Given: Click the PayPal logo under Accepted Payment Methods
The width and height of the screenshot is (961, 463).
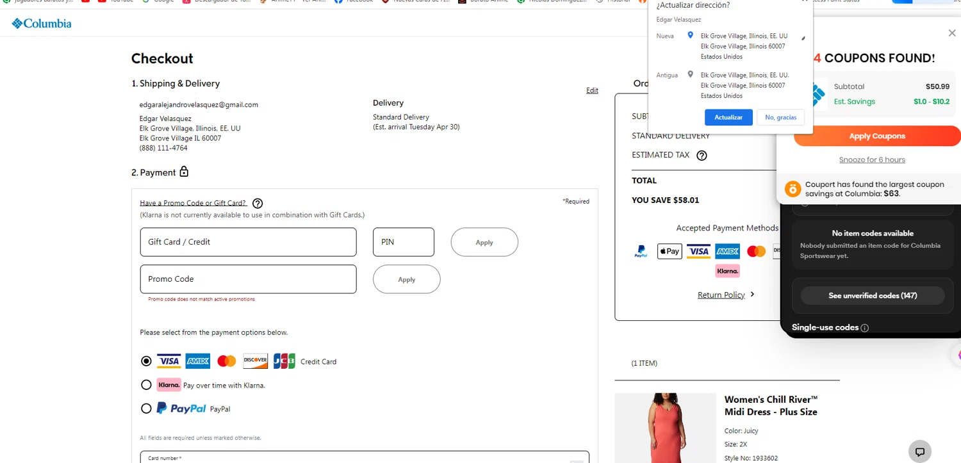Looking at the screenshot, I should tap(641, 252).
